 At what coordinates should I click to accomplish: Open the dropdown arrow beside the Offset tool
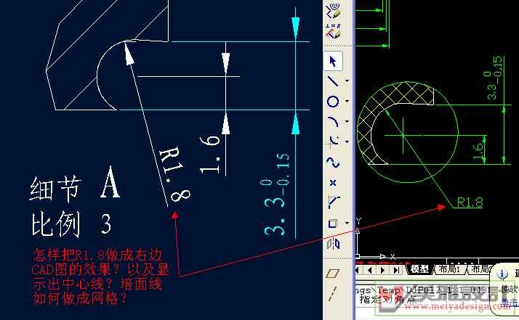point(347,223)
